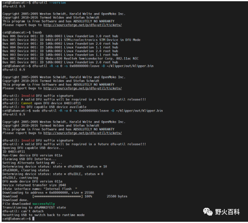This screenshot has width=248, height=223.
Task: Click the '25580 bytes' value
Action: [x=117, y=196]
